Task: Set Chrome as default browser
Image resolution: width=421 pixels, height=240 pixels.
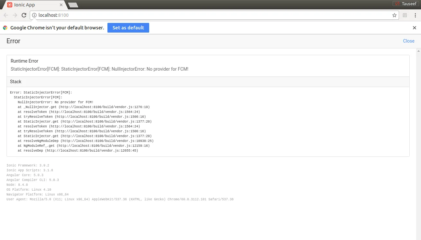Action: pyautogui.click(x=128, y=28)
